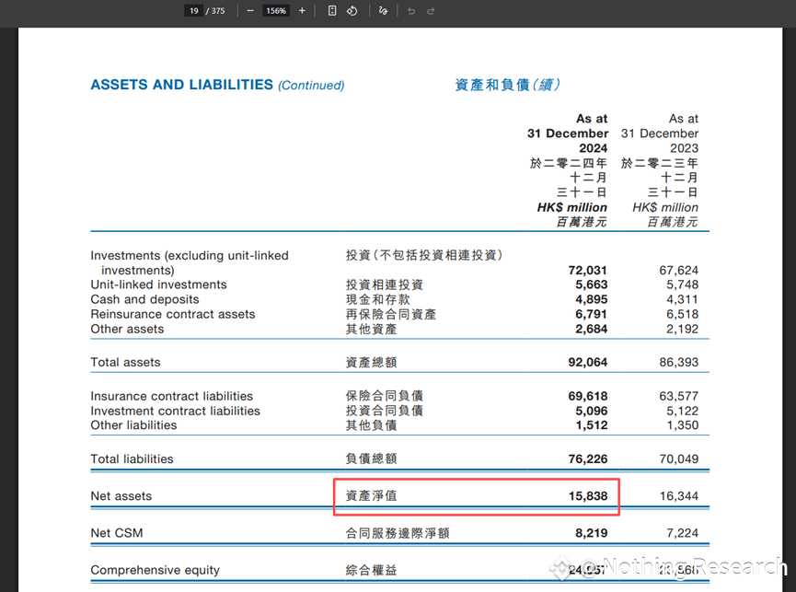Select the draw annotation tool
The height and width of the screenshot is (592, 796).
[x=384, y=11]
